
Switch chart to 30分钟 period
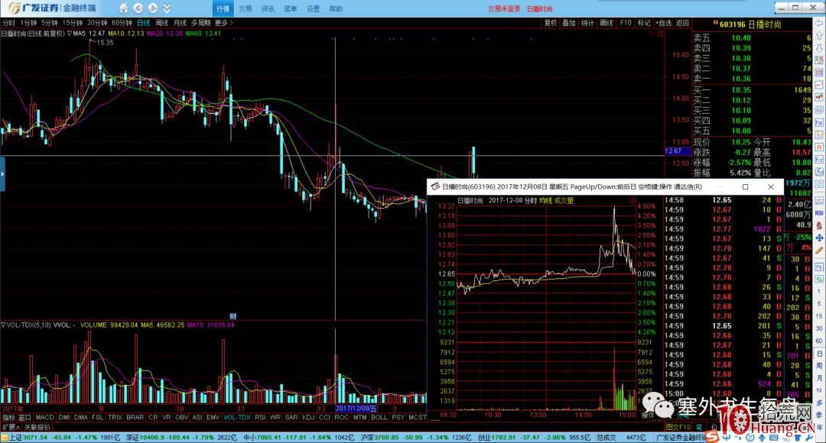click(97, 23)
